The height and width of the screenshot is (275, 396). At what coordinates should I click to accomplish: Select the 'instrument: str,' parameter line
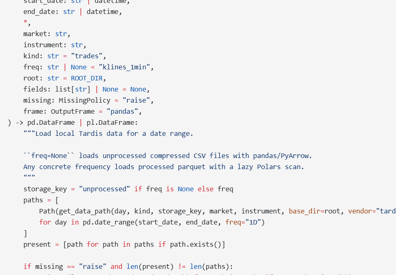[x=55, y=45]
